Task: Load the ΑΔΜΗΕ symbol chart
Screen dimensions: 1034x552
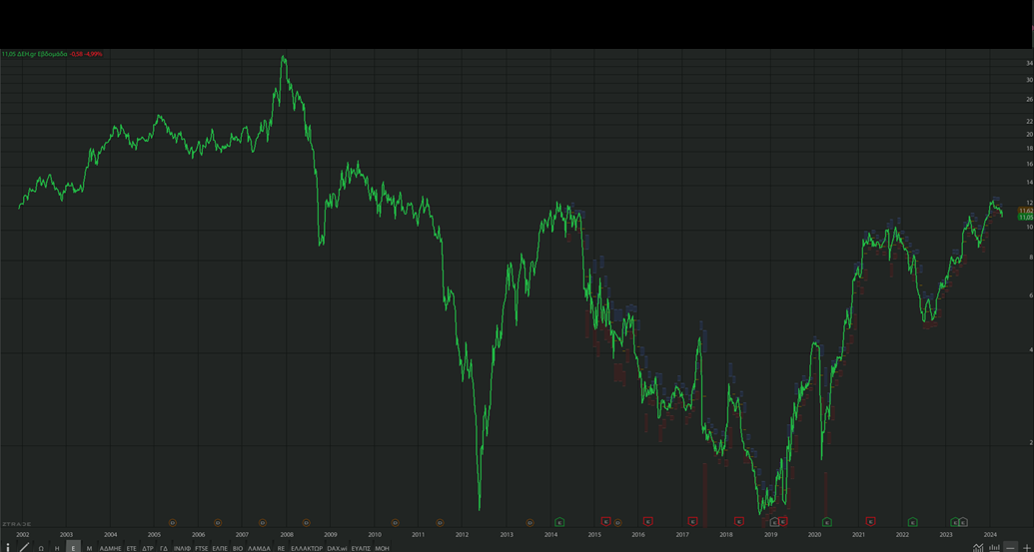Action: click(111, 548)
